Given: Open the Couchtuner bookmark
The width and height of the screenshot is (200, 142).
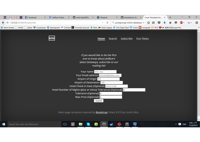Looking at the screenshot, I should click(x=39, y=28).
